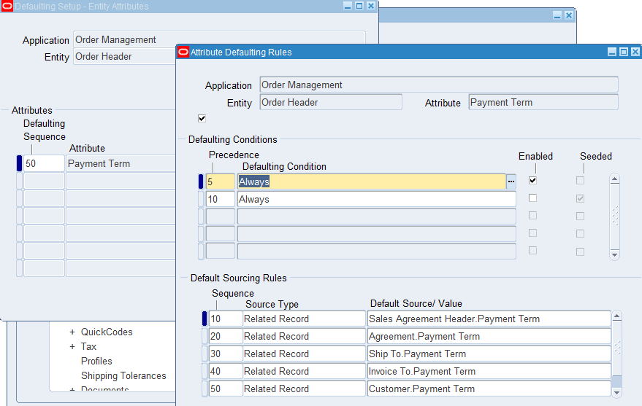
Task: Select Sales Agreement Header.Payment Term value
Action: tap(489, 319)
